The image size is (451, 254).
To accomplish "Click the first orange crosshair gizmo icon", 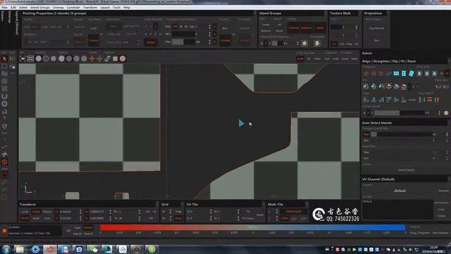I will (x=92, y=59).
